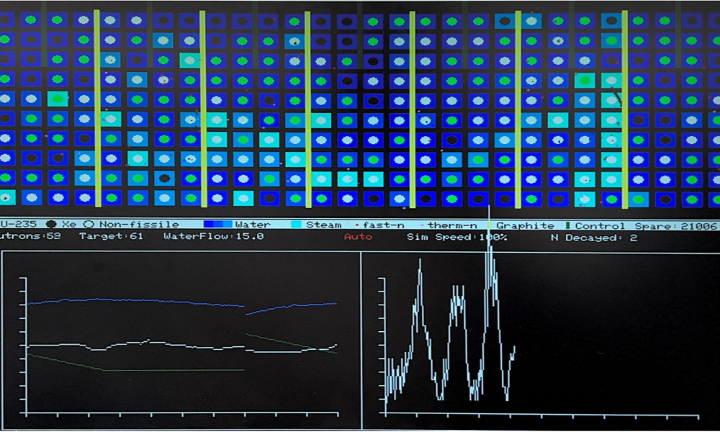Click the Steam cyan color swatch

tap(294, 225)
